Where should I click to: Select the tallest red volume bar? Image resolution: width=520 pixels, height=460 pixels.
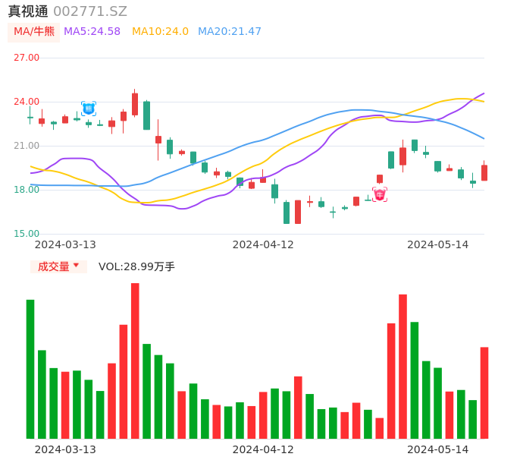[x=135, y=361]
